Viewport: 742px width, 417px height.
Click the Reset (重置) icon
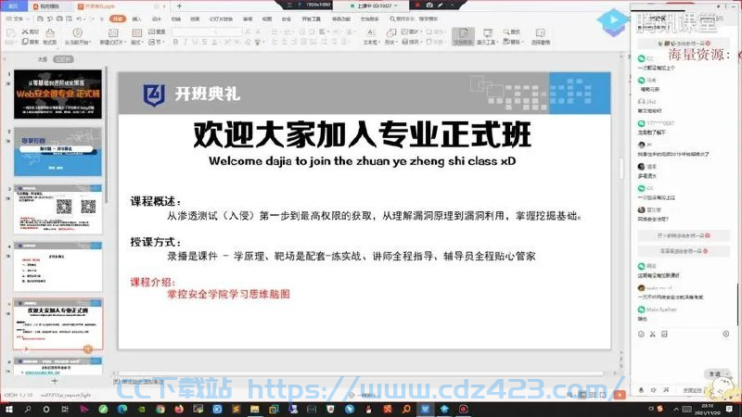151,32
